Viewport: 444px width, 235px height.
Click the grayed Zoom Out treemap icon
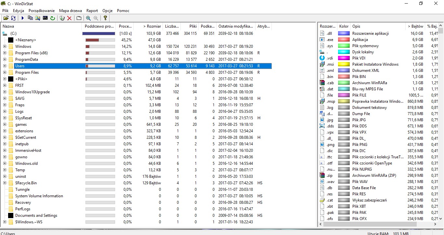[96, 18]
